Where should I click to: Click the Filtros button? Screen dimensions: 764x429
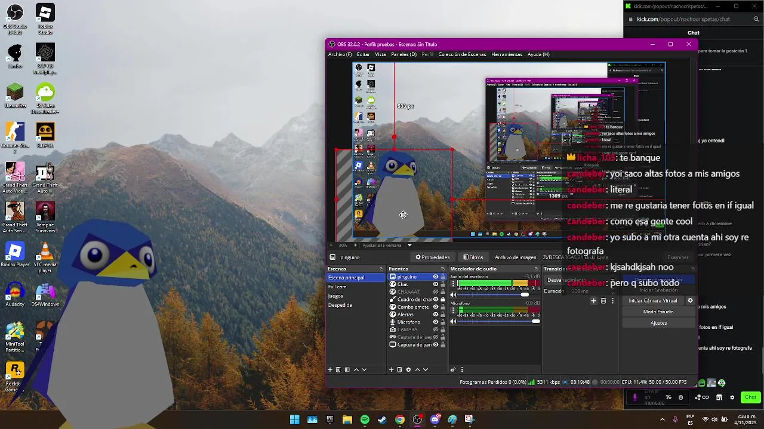click(473, 257)
